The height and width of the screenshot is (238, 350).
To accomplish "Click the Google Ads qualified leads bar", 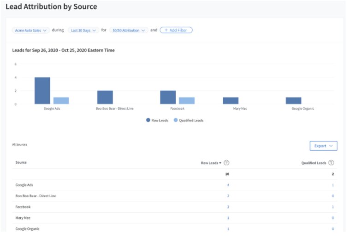I will pos(61,101).
